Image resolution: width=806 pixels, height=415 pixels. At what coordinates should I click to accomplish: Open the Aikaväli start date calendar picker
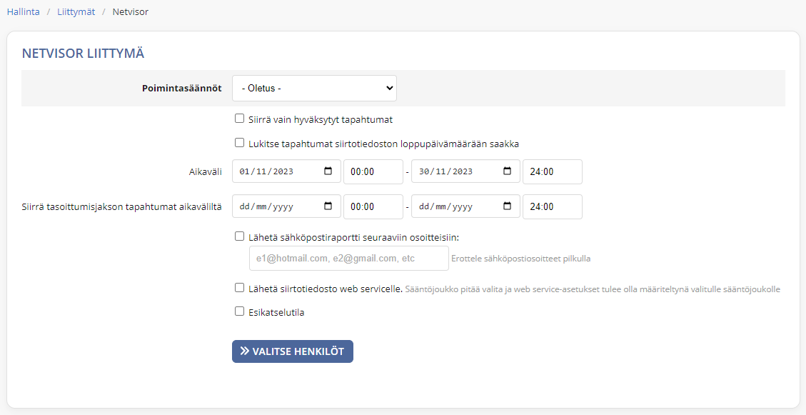[x=328, y=171]
